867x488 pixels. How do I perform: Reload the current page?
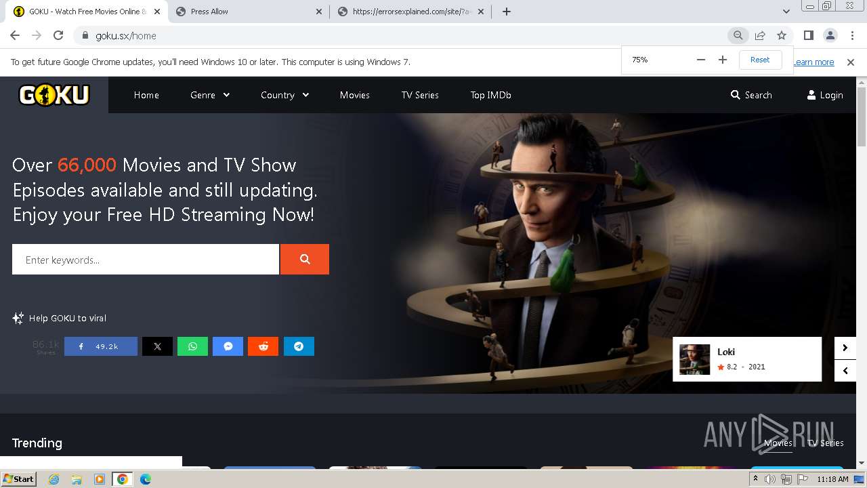coord(58,36)
